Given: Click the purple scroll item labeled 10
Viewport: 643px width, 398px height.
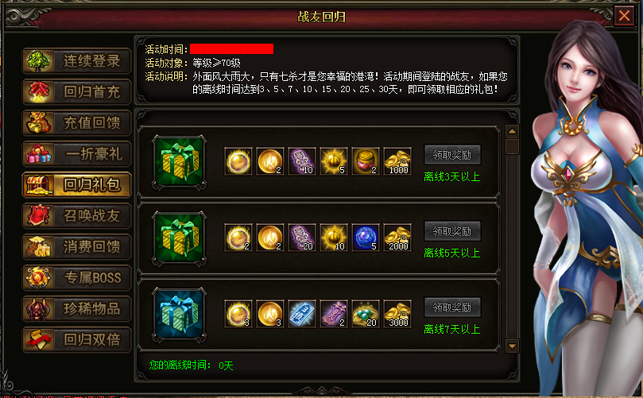Looking at the screenshot, I should [x=302, y=161].
